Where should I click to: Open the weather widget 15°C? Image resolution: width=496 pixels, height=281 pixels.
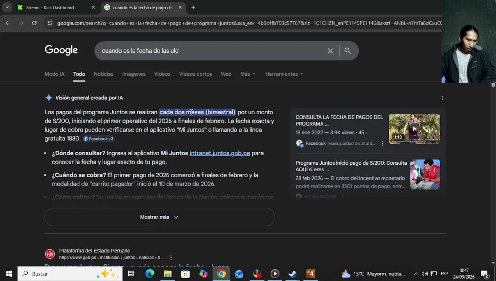[373, 274]
